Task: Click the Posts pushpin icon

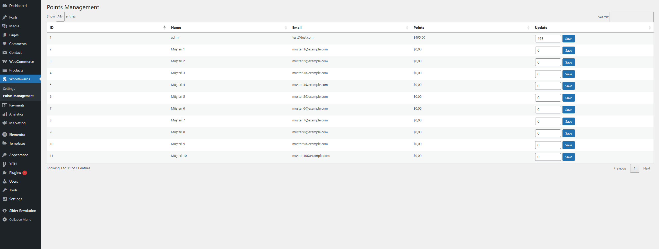Action: pos(5,17)
